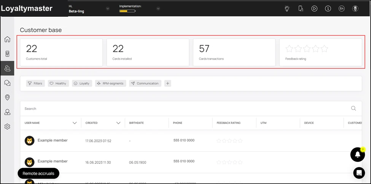Click the Birthdate column header

[x=136, y=123]
